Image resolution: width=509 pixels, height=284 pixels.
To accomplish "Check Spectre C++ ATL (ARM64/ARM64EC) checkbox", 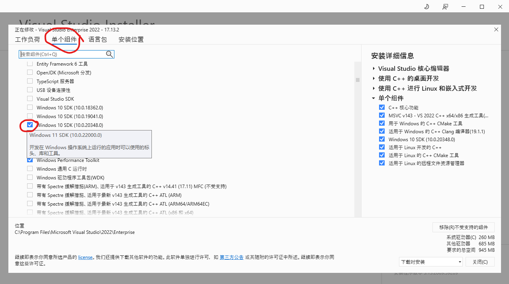I will click(x=30, y=204).
